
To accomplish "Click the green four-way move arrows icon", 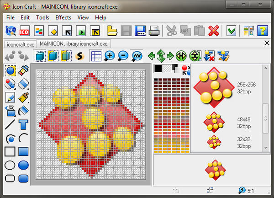I will [161, 56].
